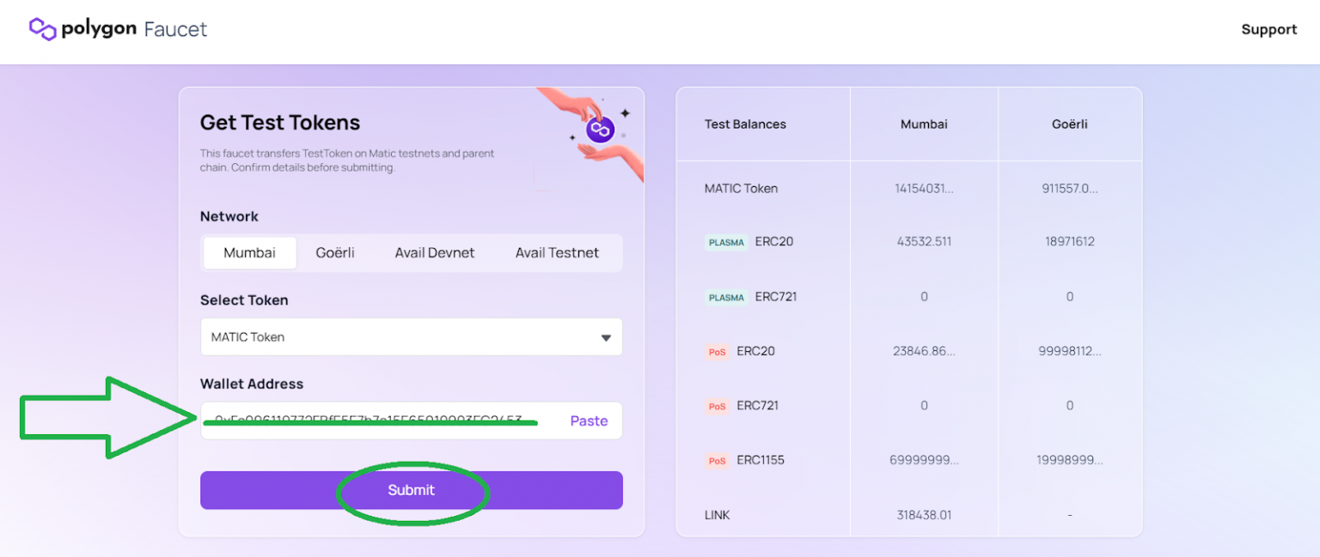Click the PoS badge beside ERC20
This screenshot has width=1320, height=557.
[x=717, y=351]
